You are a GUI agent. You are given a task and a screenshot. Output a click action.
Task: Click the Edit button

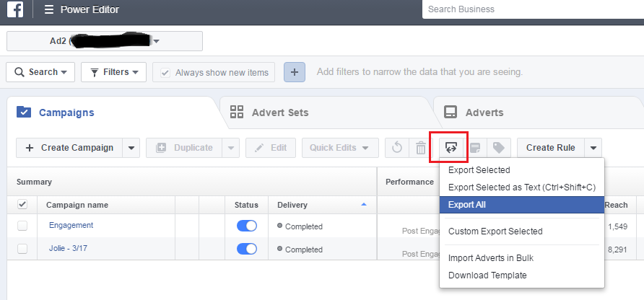[x=271, y=148]
